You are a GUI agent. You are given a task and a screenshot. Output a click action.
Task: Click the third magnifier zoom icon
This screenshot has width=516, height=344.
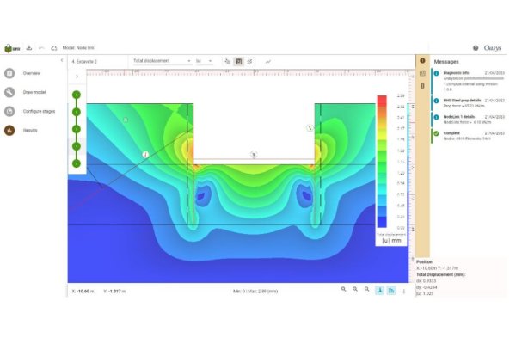[x=366, y=289]
